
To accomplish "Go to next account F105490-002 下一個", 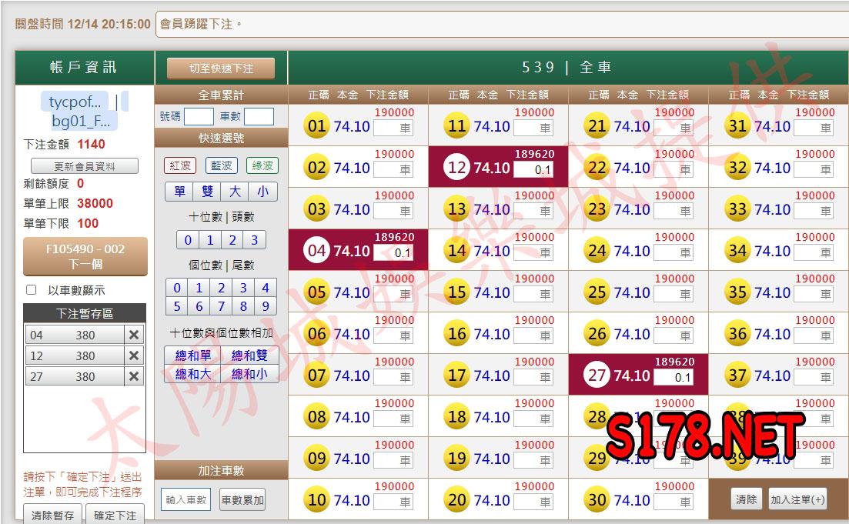I will pyautogui.click(x=85, y=256).
